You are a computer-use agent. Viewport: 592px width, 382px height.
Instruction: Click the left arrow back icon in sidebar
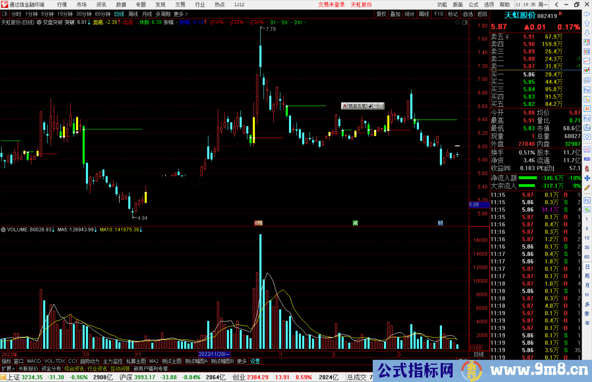click(x=587, y=14)
